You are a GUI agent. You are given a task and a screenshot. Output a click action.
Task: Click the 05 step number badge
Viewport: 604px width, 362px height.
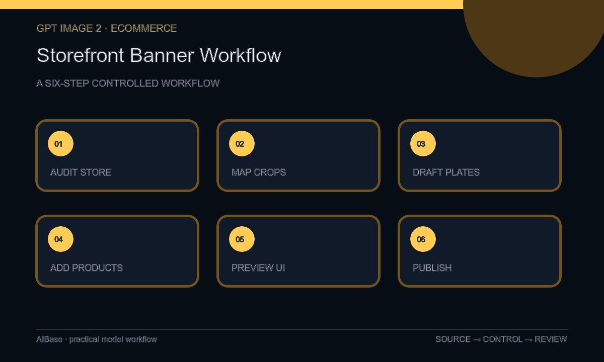point(242,239)
